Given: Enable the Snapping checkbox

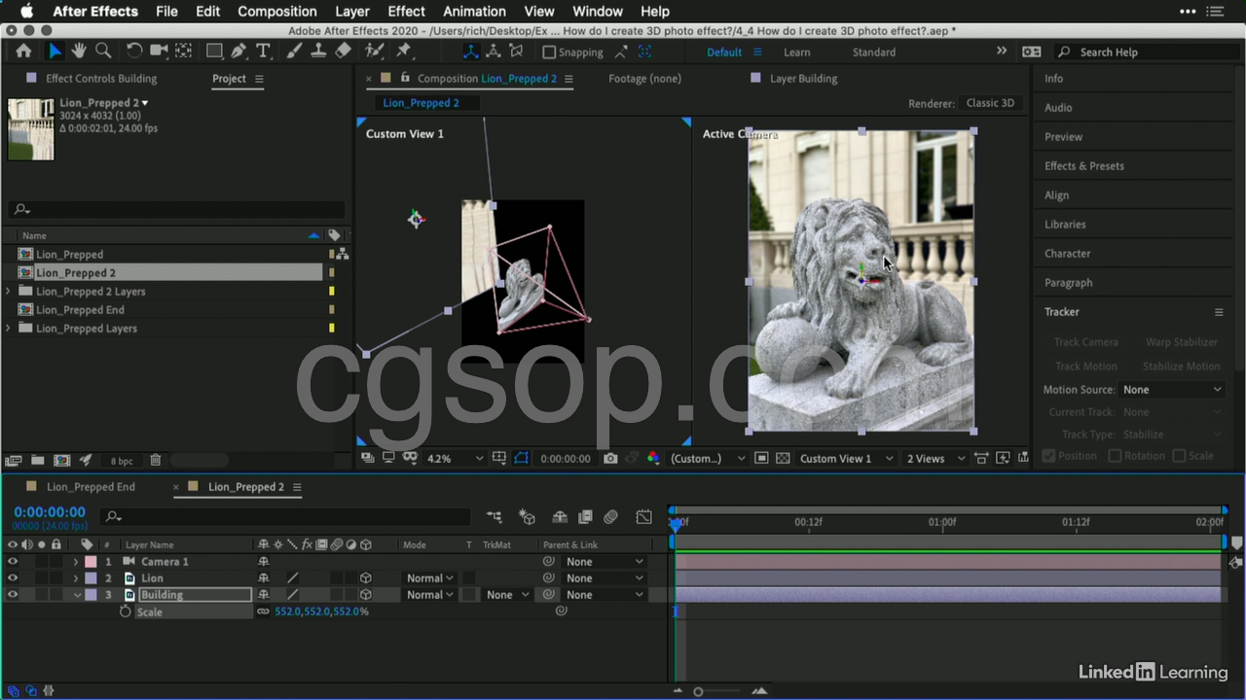Looking at the screenshot, I should click(x=549, y=52).
